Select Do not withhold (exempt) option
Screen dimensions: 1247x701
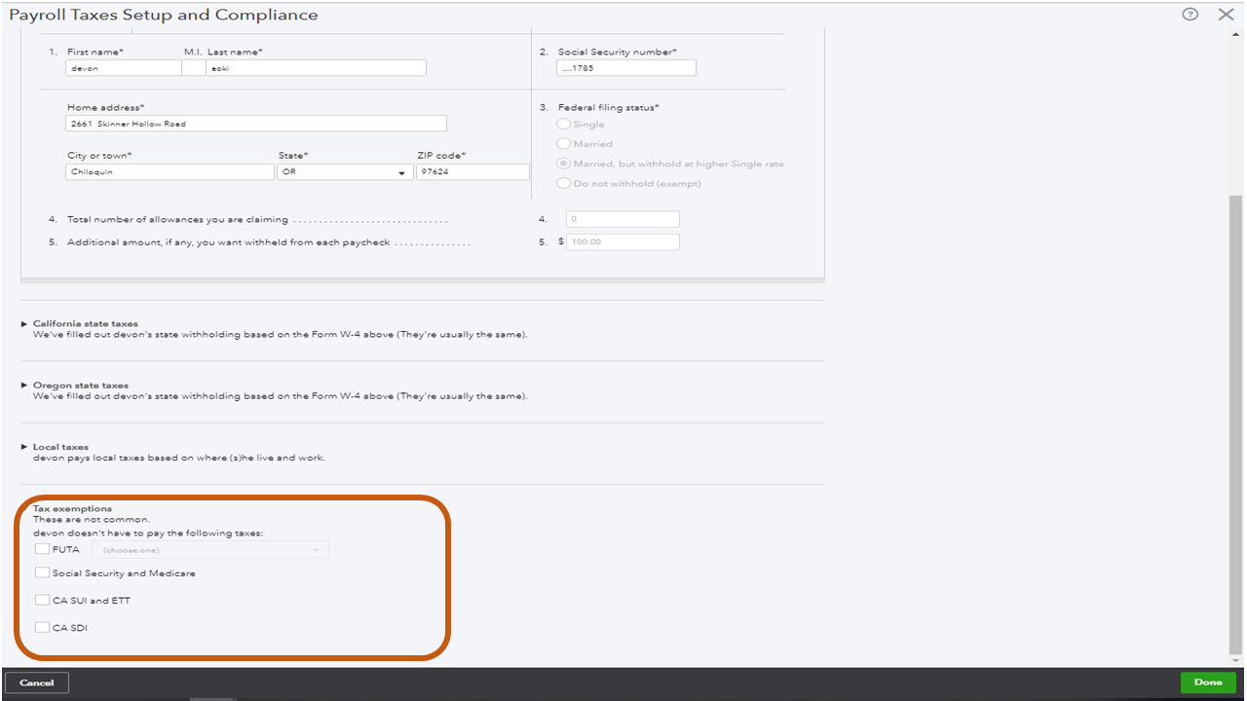tap(563, 183)
